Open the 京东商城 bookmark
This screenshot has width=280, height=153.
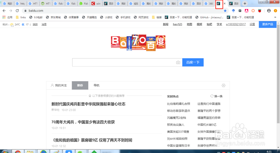pos(53,17)
